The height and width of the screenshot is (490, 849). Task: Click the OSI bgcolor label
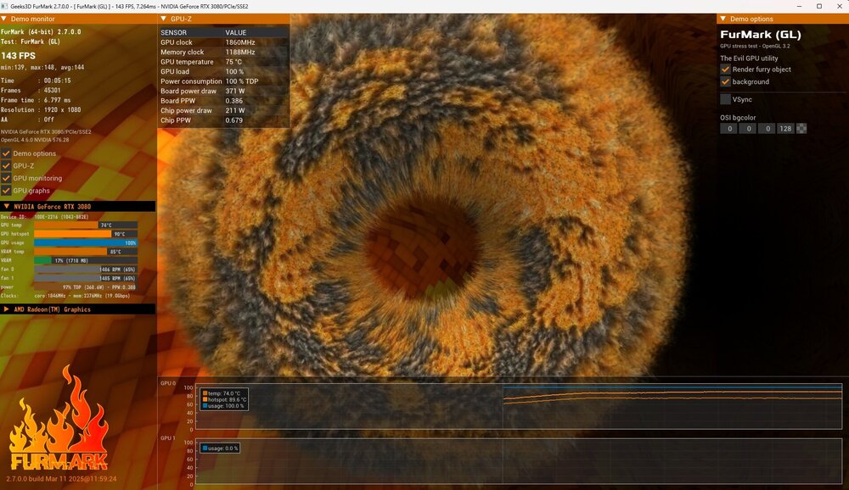pos(738,117)
